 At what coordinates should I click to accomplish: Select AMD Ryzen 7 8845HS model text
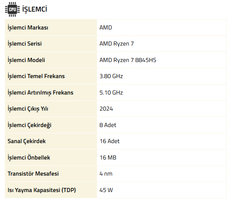pyautogui.click(x=128, y=60)
